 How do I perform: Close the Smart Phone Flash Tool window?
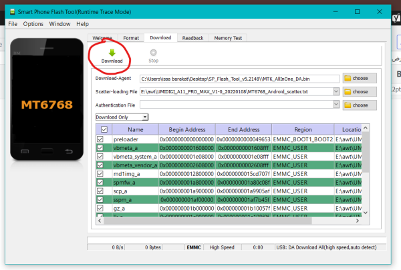pyautogui.click(x=379, y=12)
